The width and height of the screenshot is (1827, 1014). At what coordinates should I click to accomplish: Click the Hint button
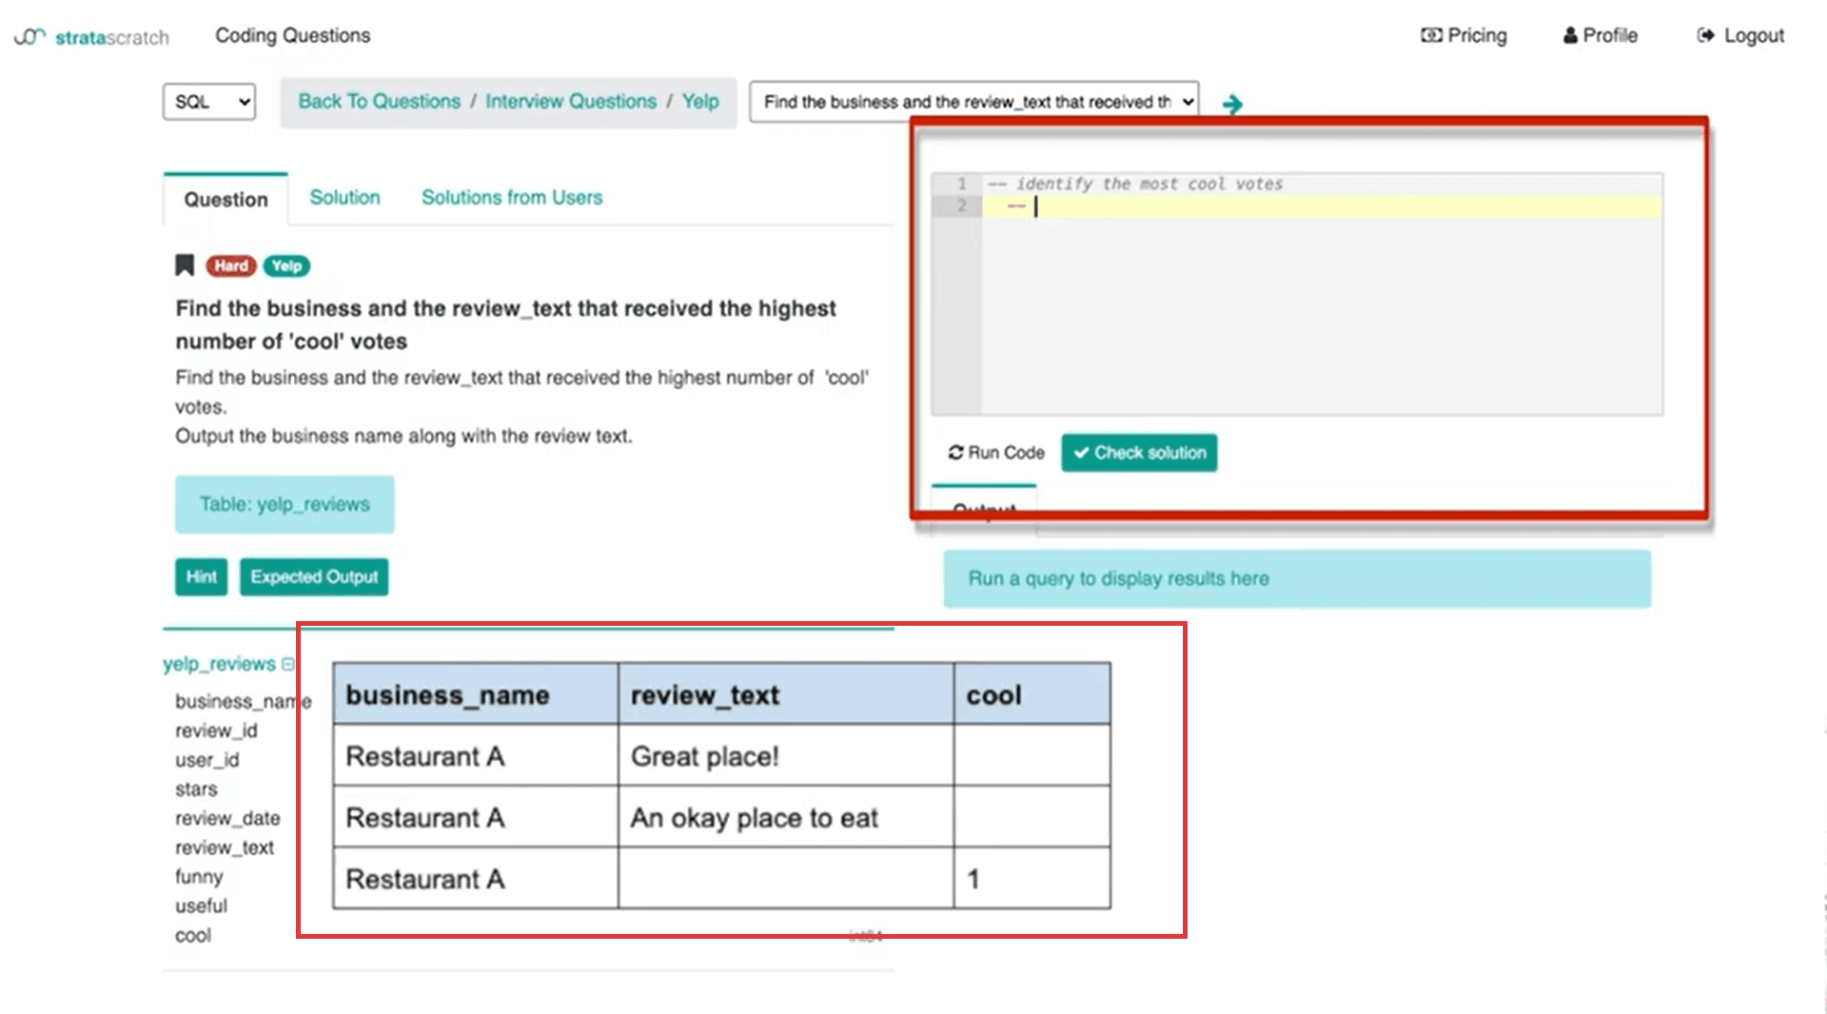pyautogui.click(x=200, y=576)
